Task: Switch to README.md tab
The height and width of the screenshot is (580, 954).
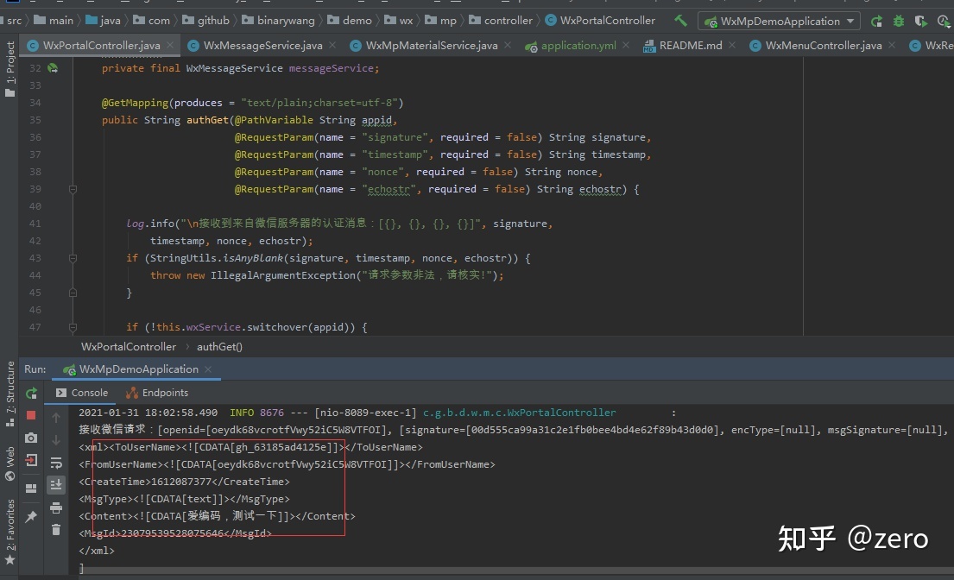Action: (690, 46)
